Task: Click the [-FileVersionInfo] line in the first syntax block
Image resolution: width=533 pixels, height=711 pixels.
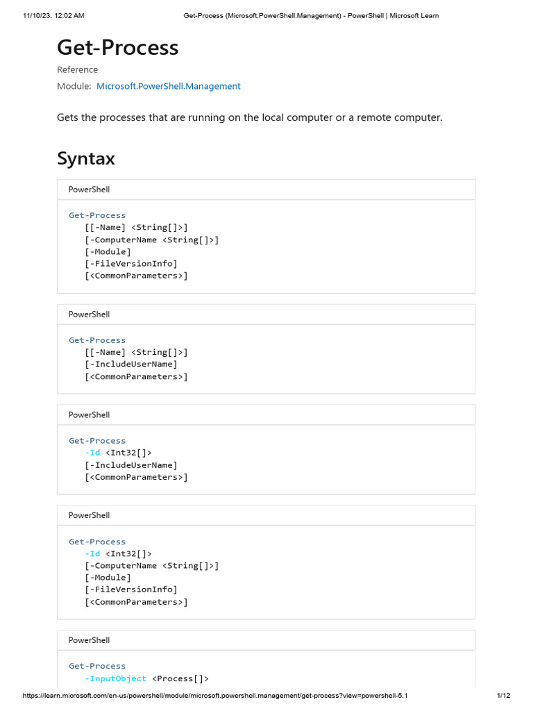Action: [131, 263]
